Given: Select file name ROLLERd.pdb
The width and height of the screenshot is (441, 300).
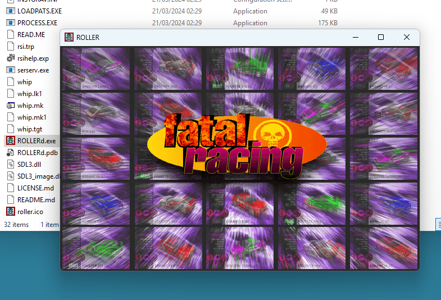Looking at the screenshot, I should click(x=38, y=153).
